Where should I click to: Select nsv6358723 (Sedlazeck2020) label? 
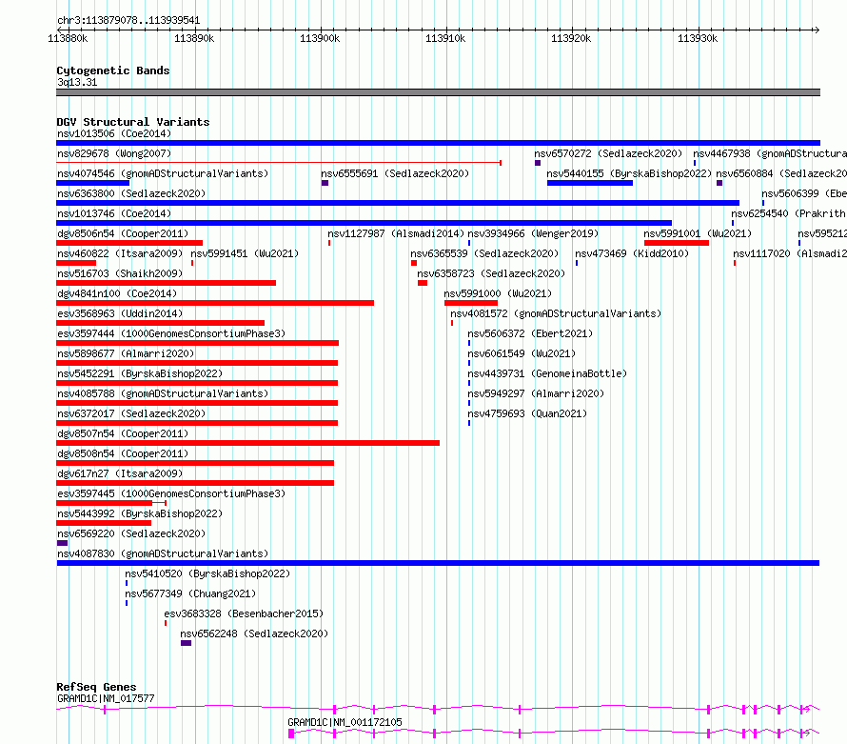coord(491,273)
